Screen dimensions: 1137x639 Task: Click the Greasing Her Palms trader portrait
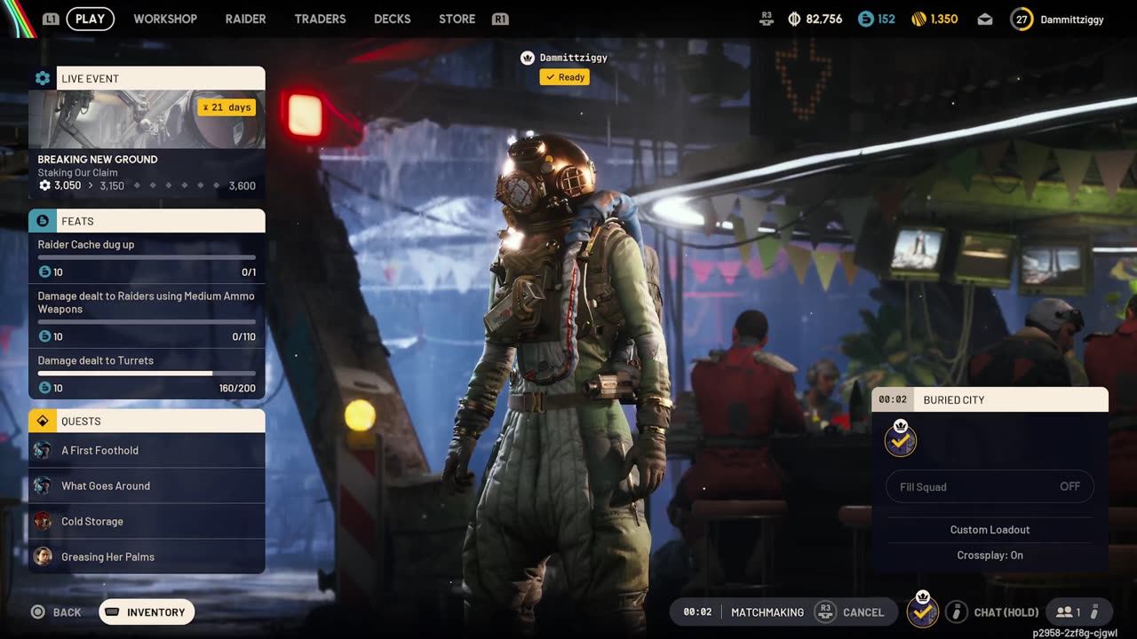click(43, 556)
